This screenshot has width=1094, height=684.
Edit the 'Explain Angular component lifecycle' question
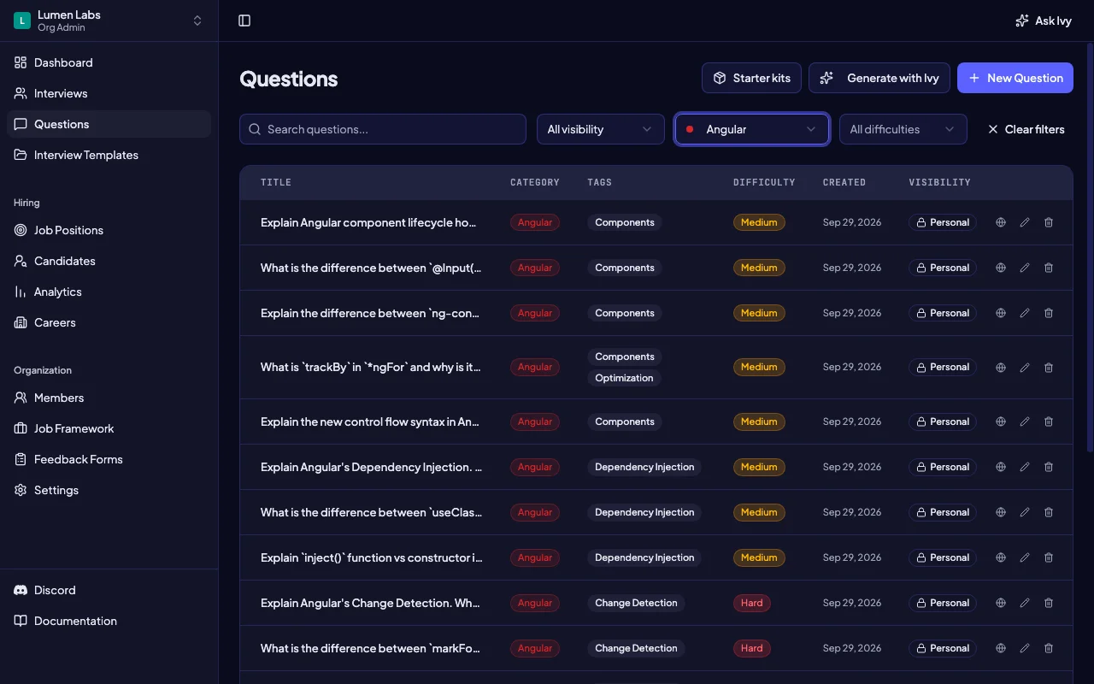coord(1025,222)
